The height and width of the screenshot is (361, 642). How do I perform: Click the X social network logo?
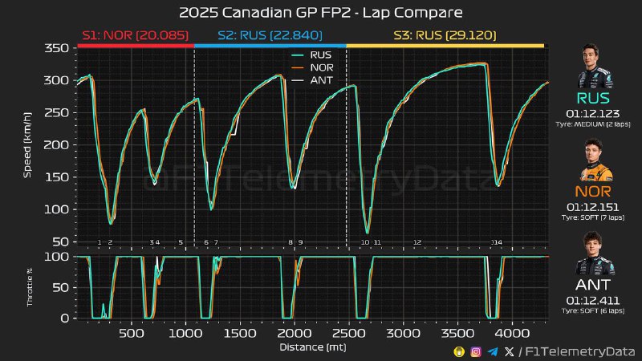click(x=509, y=351)
